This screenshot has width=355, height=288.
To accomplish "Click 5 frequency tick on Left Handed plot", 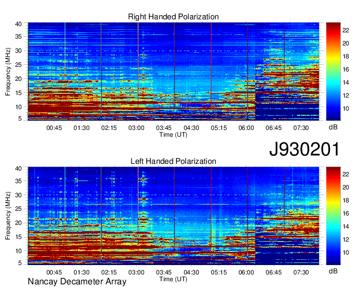I will (20, 263).
